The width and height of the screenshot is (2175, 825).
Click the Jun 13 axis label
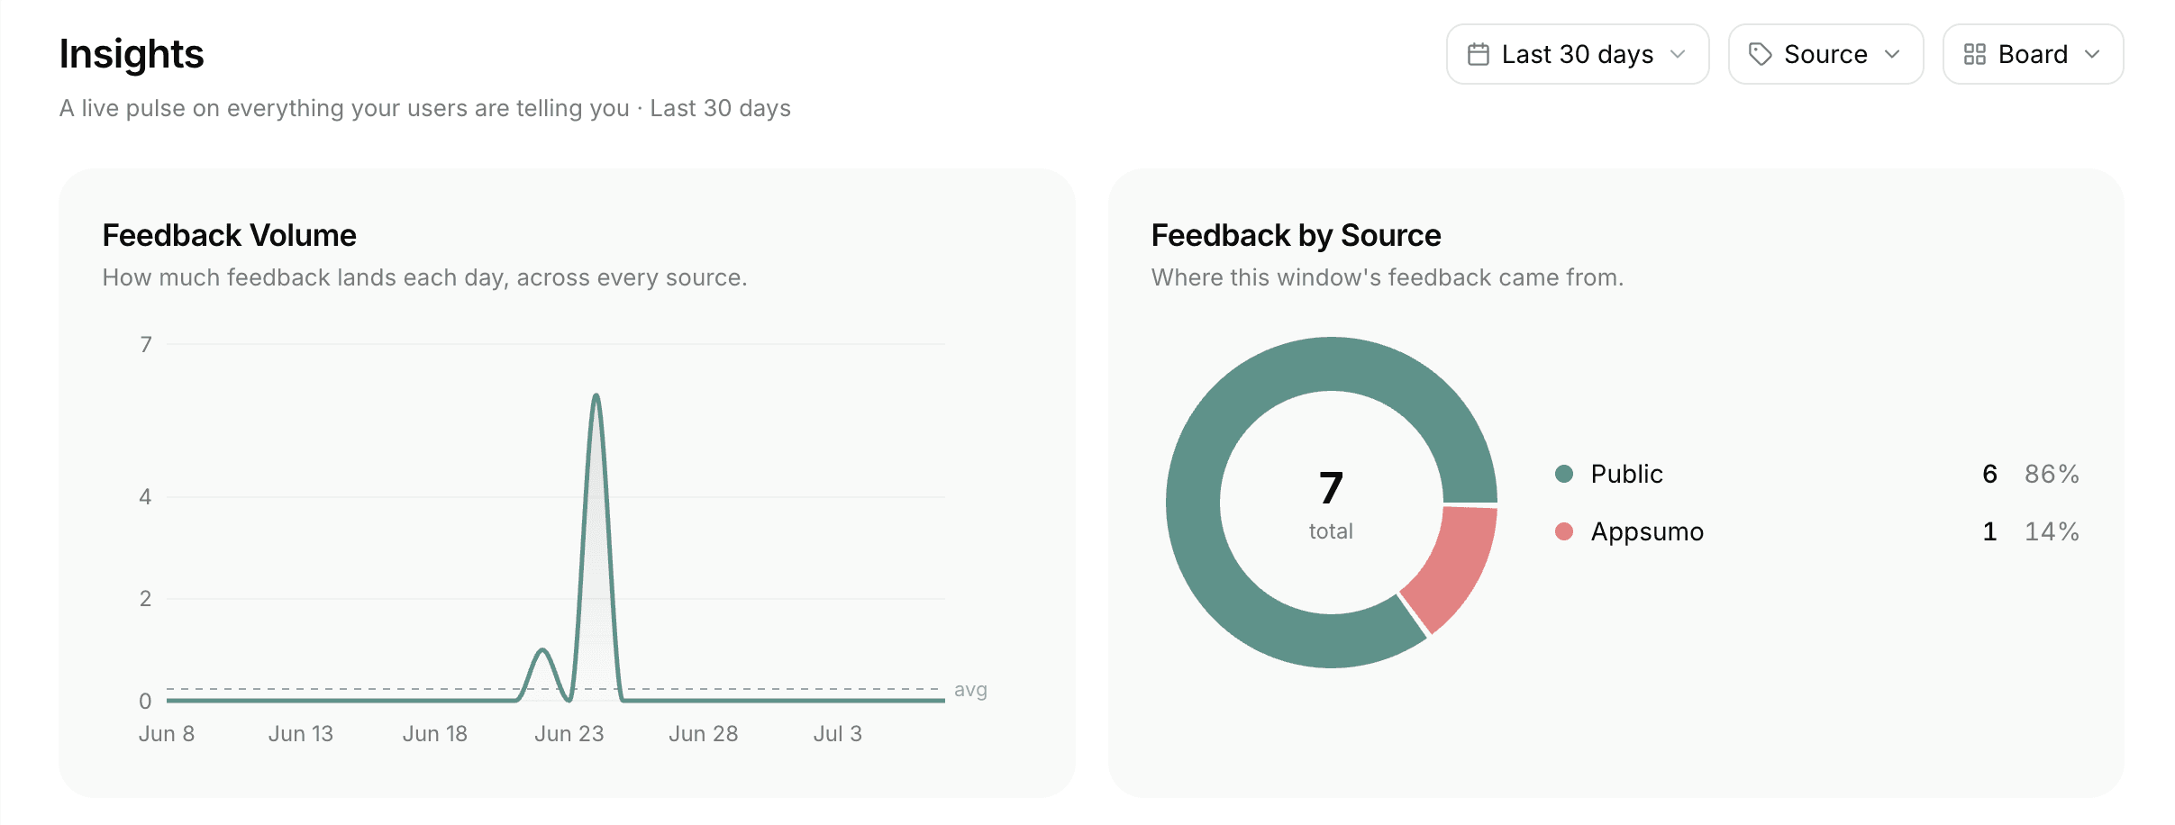pyautogui.click(x=301, y=734)
